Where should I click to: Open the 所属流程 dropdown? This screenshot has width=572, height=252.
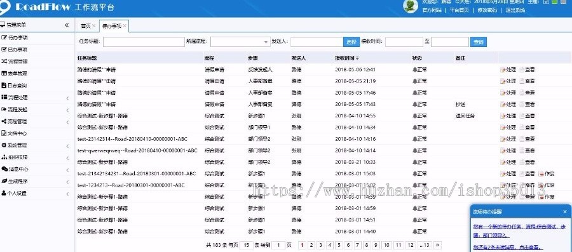click(240, 42)
